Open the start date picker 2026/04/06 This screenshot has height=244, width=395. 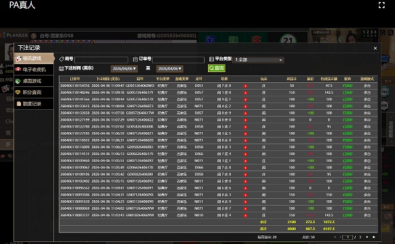124,69
